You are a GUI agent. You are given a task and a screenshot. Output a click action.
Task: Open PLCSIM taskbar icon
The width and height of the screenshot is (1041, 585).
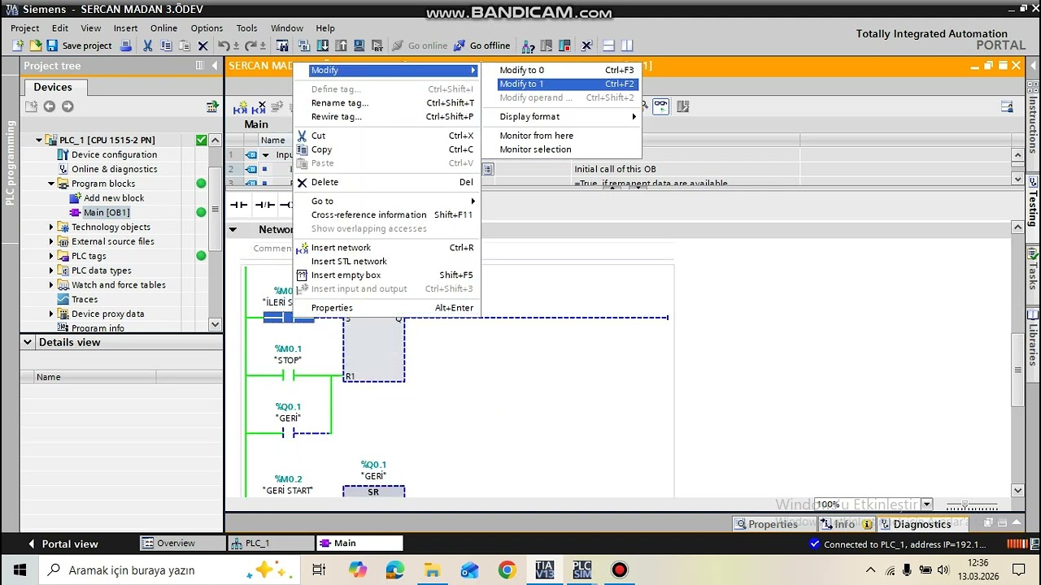[581, 570]
